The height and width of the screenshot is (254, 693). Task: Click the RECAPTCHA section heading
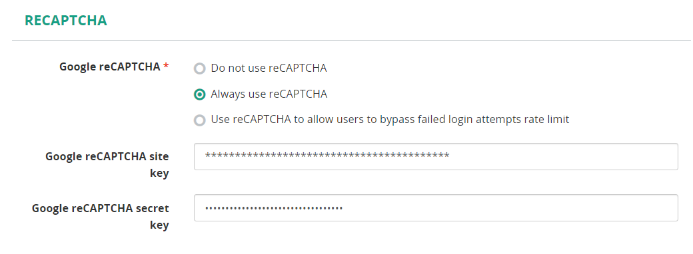click(66, 21)
